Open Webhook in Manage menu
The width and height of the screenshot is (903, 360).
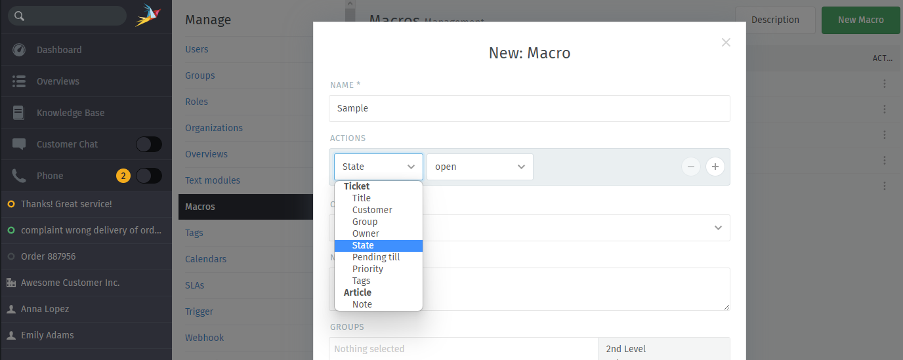tap(205, 338)
